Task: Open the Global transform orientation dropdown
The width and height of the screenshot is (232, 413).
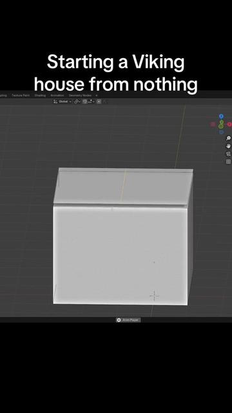Action: 63,101
